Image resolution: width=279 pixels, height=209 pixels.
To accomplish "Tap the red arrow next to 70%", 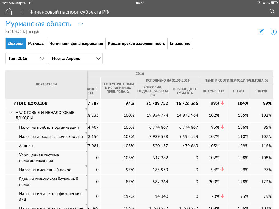I will coord(222,196).
